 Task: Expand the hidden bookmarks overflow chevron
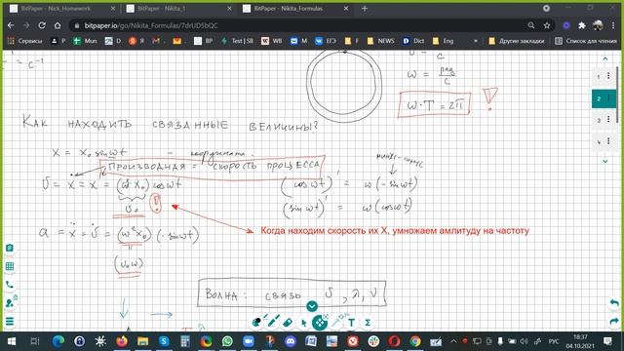pos(476,41)
